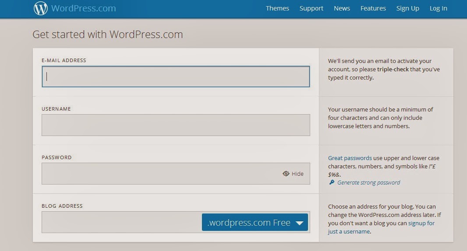Open the Themes menu item
This screenshot has width=467, height=251.
[277, 8]
